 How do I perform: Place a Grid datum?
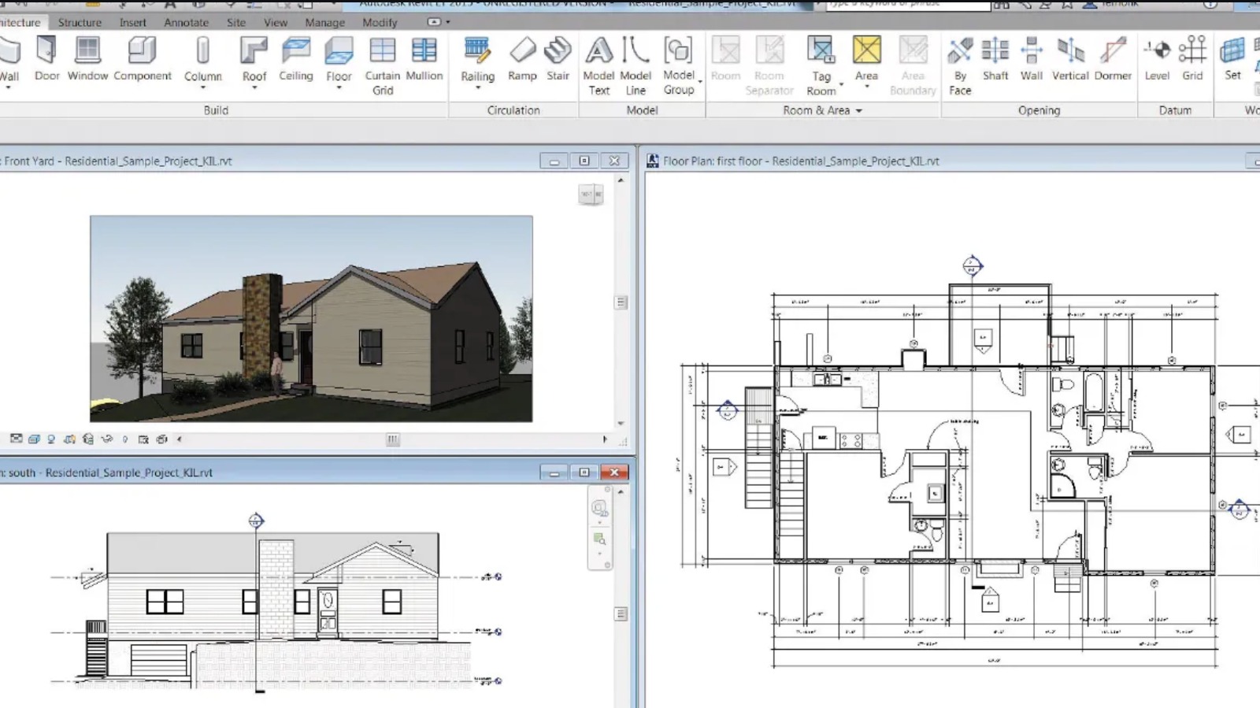pos(1192,59)
